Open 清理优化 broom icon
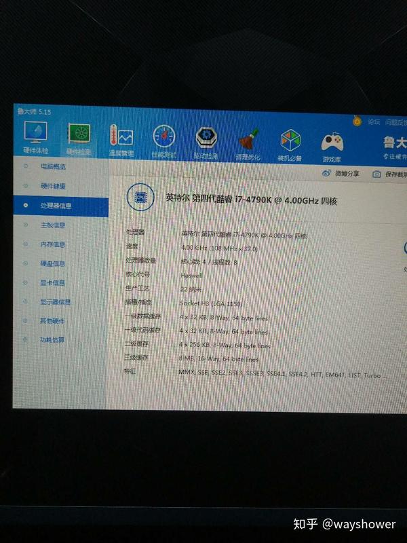407x543 pixels. click(248, 139)
